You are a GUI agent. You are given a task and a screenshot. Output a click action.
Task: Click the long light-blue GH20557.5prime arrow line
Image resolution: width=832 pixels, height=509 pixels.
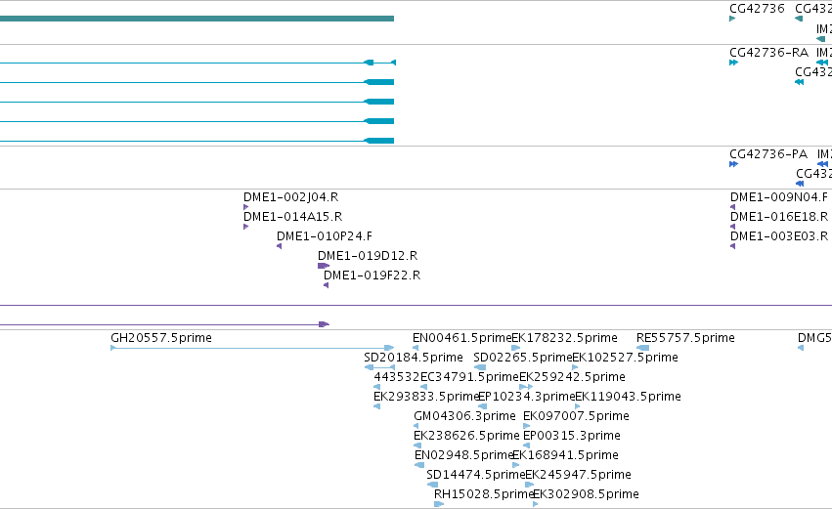pyautogui.click(x=252, y=348)
